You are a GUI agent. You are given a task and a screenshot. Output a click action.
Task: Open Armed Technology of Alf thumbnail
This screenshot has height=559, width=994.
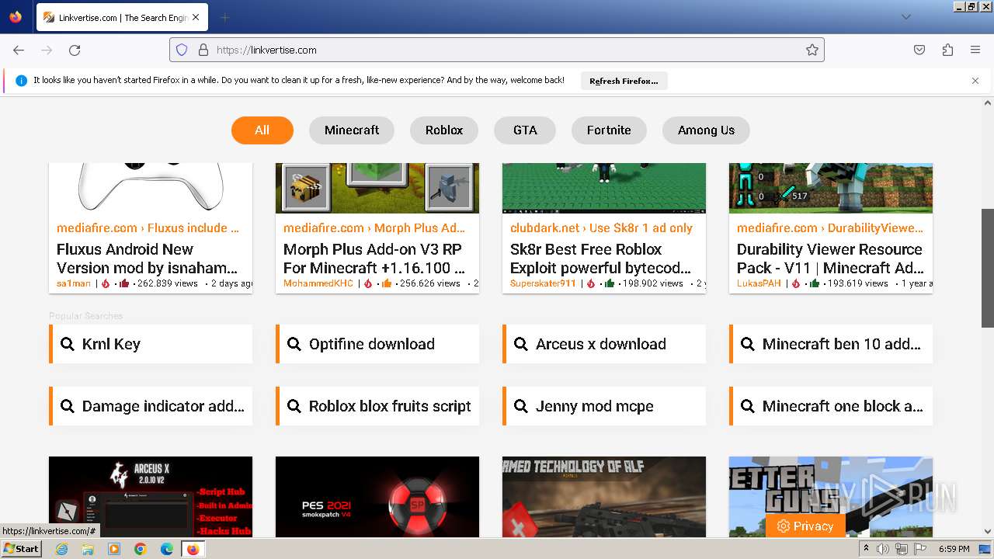[604, 497]
